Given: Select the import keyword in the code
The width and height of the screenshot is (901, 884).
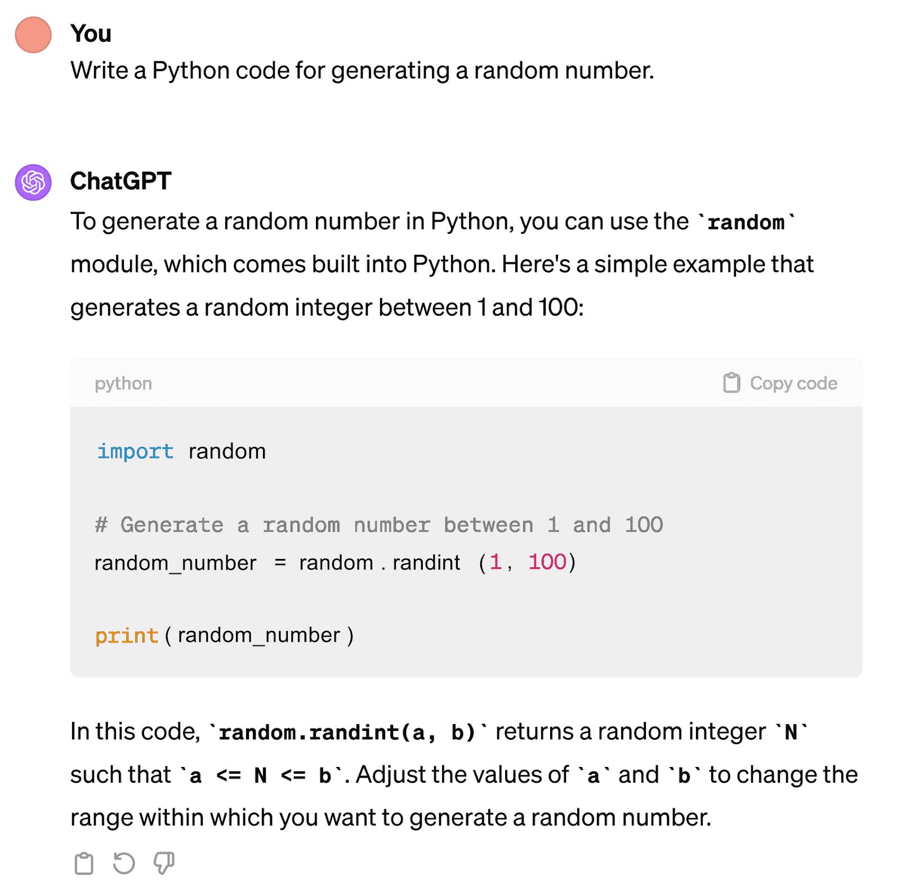Looking at the screenshot, I should pos(135,450).
